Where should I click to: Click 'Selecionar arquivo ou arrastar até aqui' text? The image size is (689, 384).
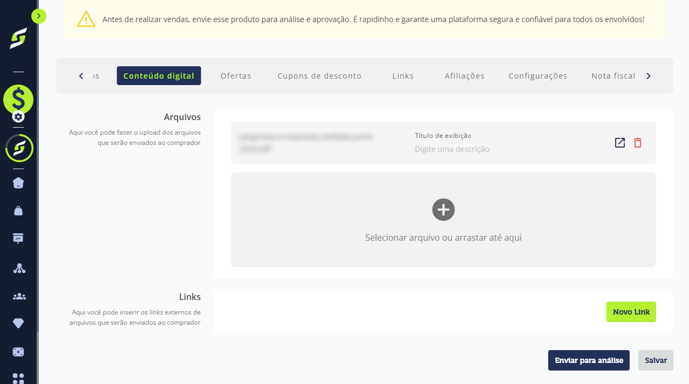(444, 238)
